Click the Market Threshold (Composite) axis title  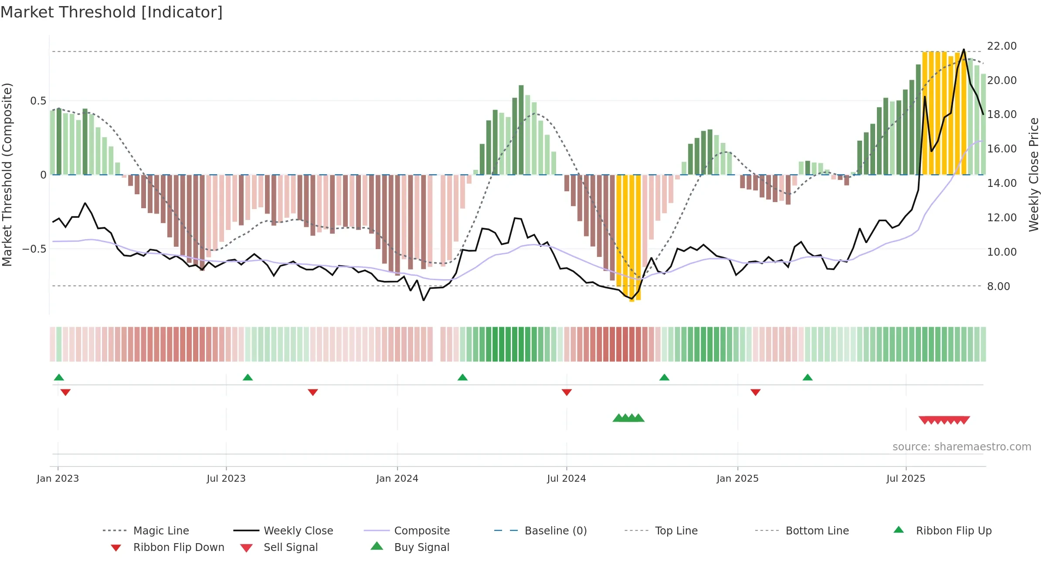pyautogui.click(x=7, y=175)
